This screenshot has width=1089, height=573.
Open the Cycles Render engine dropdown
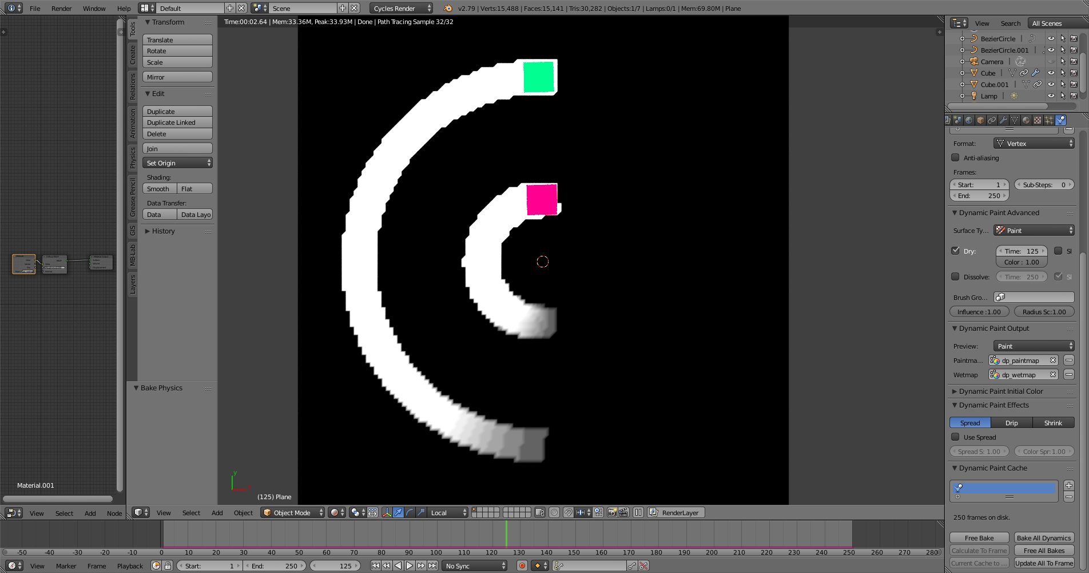click(400, 9)
